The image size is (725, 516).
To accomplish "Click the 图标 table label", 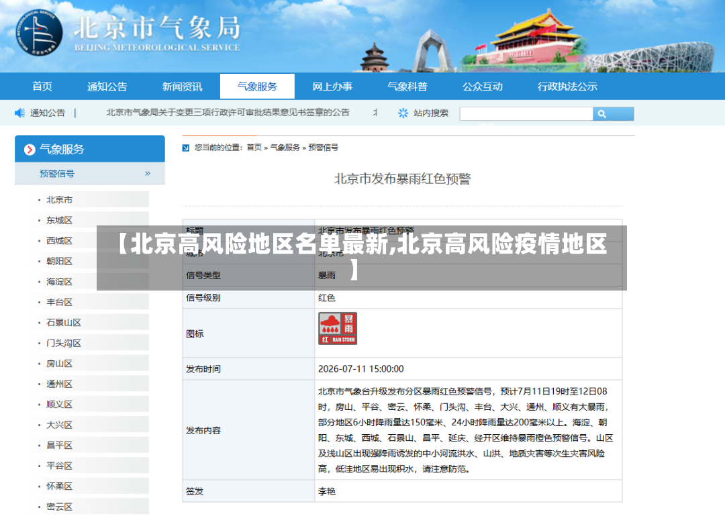I will point(195,334).
